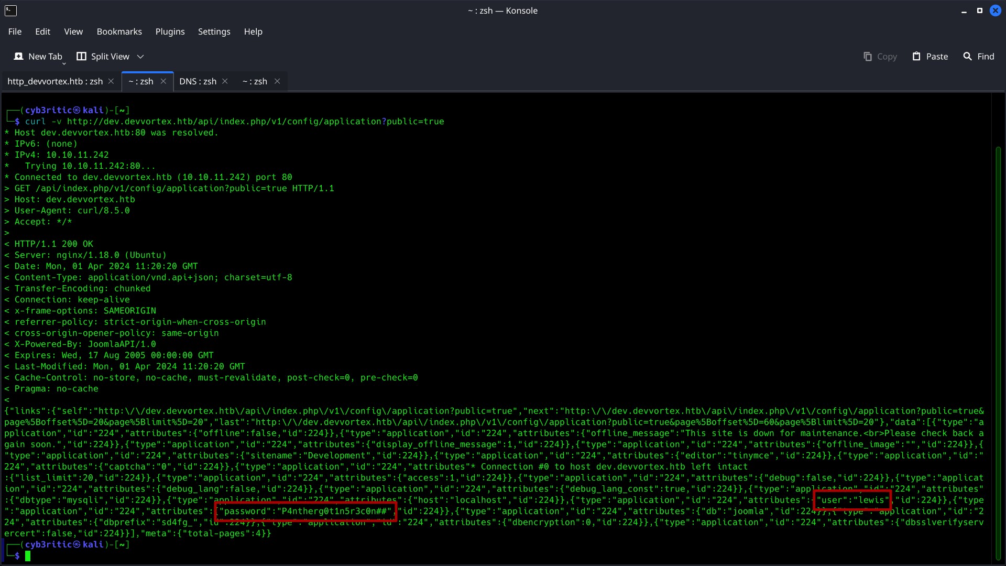
Task: Close the last ~ : zsh tab
Action: (x=277, y=81)
